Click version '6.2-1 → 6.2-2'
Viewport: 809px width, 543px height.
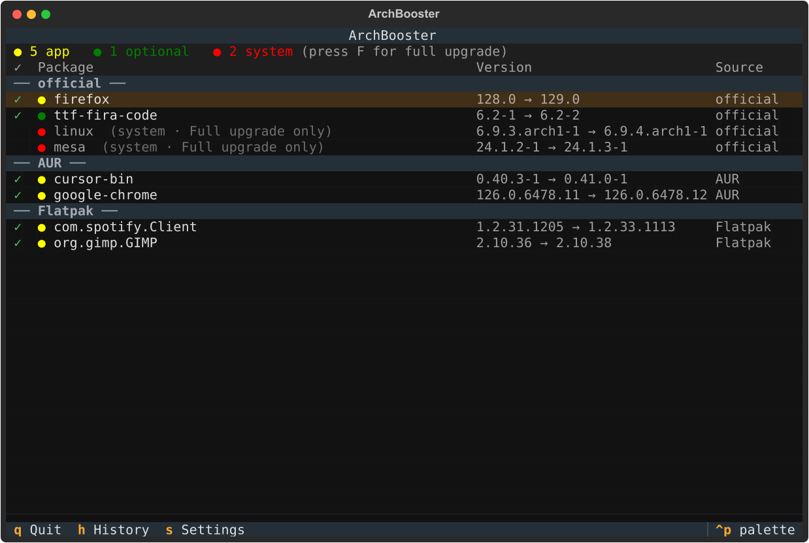[528, 116]
